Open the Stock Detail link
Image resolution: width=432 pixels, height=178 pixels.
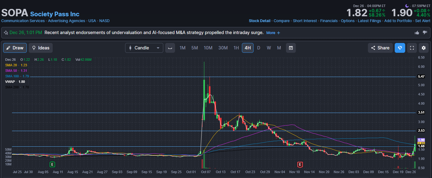pos(259,21)
